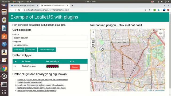Select the draw rectangle tool on map
The height and width of the screenshot is (96, 171).
pyautogui.click(x=93, y=41)
